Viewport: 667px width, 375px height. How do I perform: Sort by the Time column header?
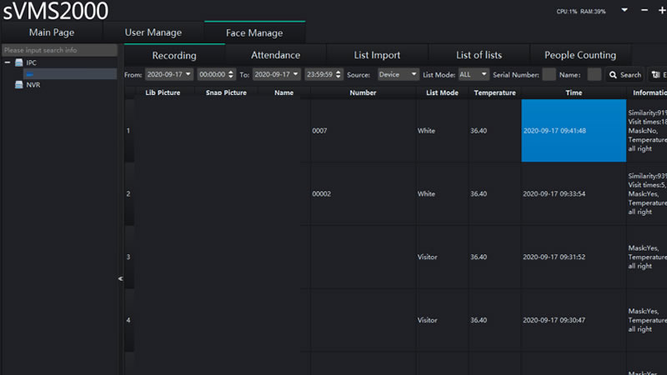pos(574,92)
